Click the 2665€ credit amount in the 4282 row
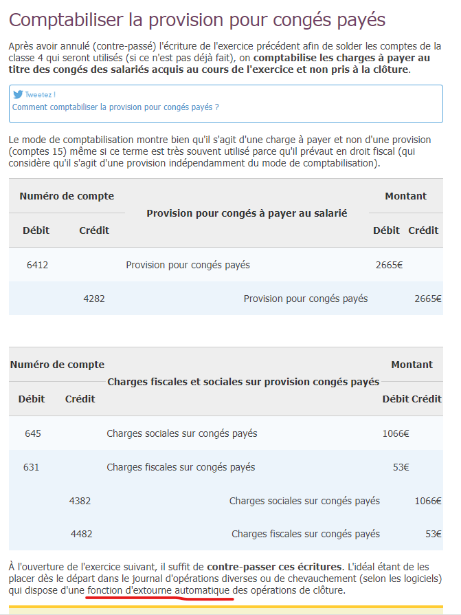 click(x=427, y=299)
